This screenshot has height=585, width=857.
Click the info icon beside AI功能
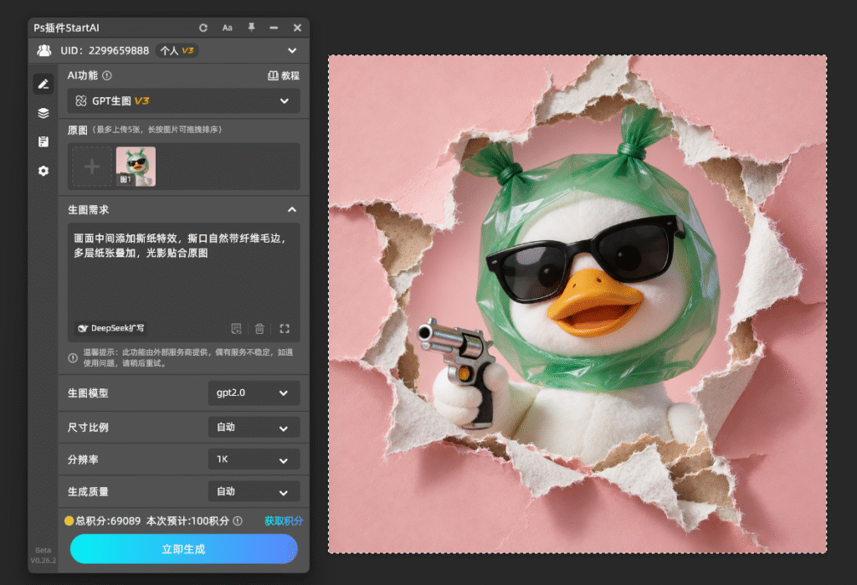(x=107, y=75)
